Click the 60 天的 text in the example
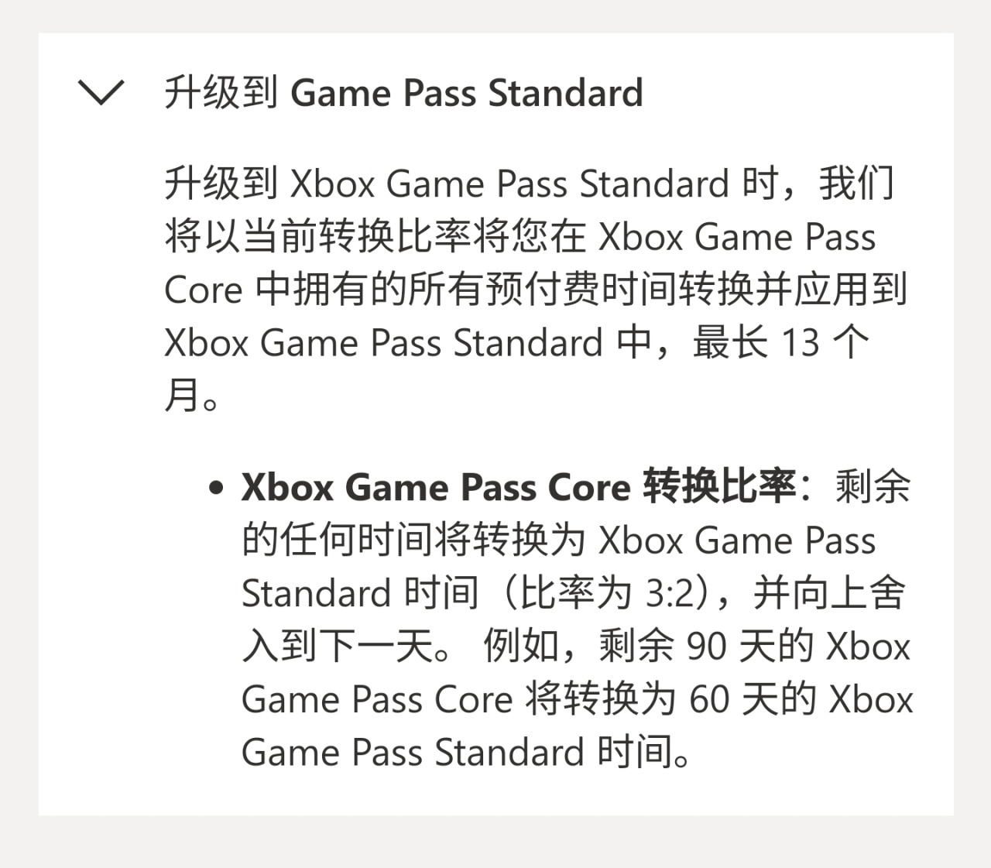This screenshot has width=991, height=868. (753, 699)
